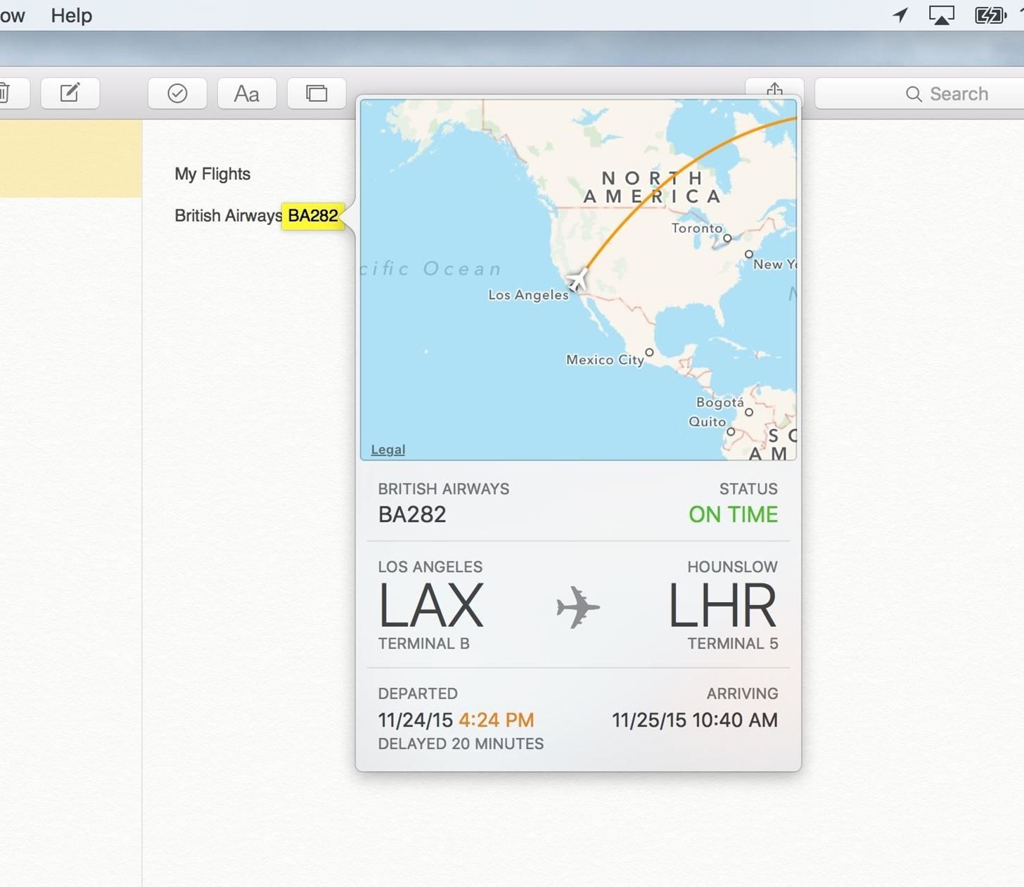Click the Toronto city label on map

696,228
